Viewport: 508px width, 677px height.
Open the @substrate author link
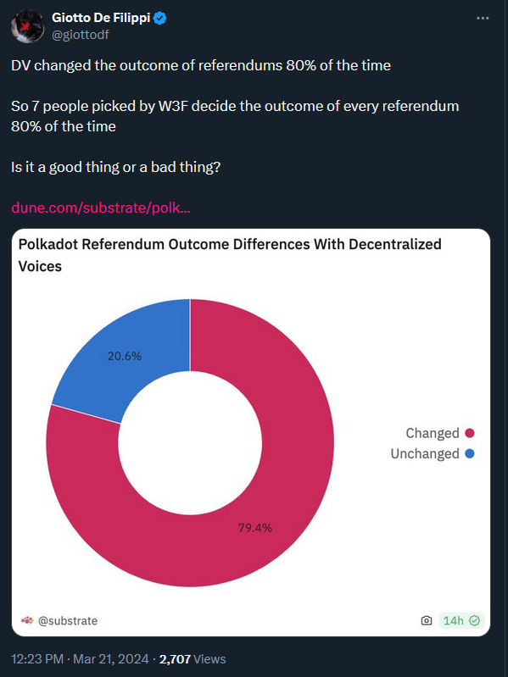pos(68,621)
